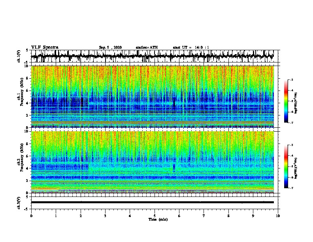
Task: Click the "-3" value on ch.1 colorbar
Action: click(x=292, y=80)
